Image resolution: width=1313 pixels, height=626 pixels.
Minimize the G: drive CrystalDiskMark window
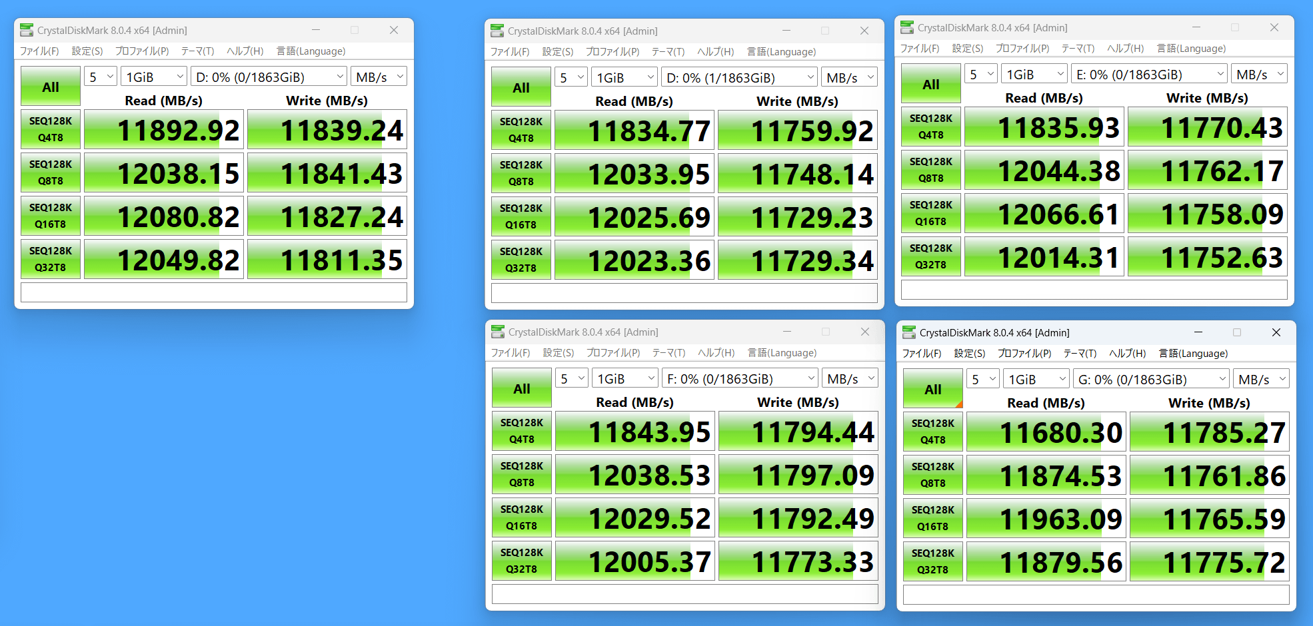(1198, 332)
